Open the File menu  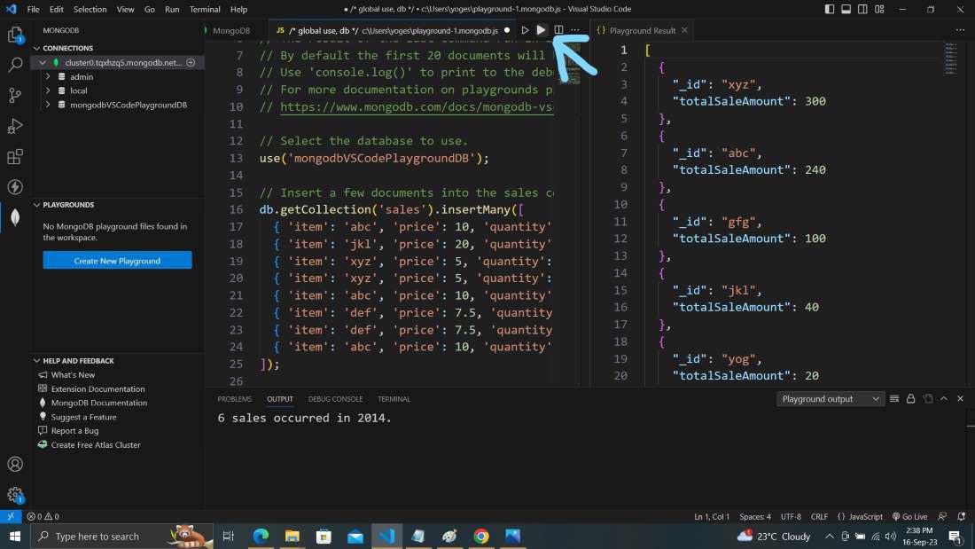click(33, 9)
